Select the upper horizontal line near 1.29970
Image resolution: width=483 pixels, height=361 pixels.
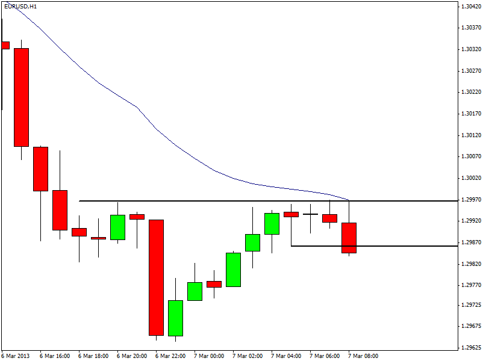point(181,200)
